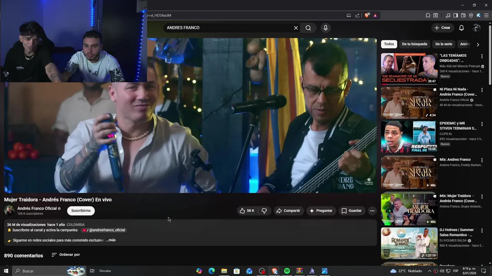This screenshot has width=492, height=276.
Task: Open weather widget 22°C Nublado
Action: [x=406, y=271]
